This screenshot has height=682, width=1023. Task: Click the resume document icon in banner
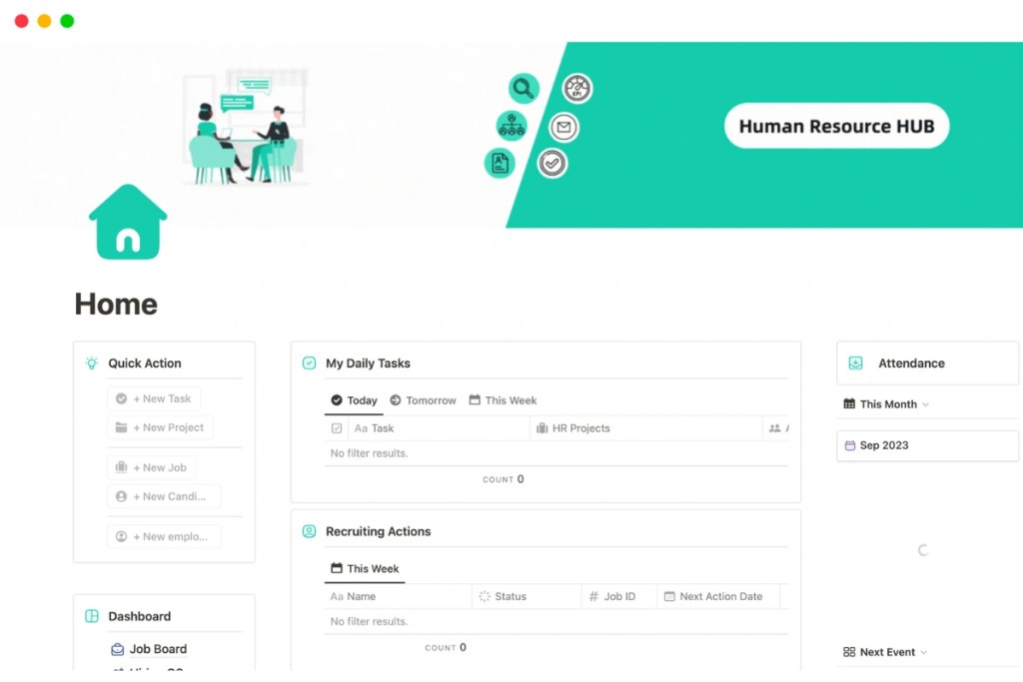(500, 163)
